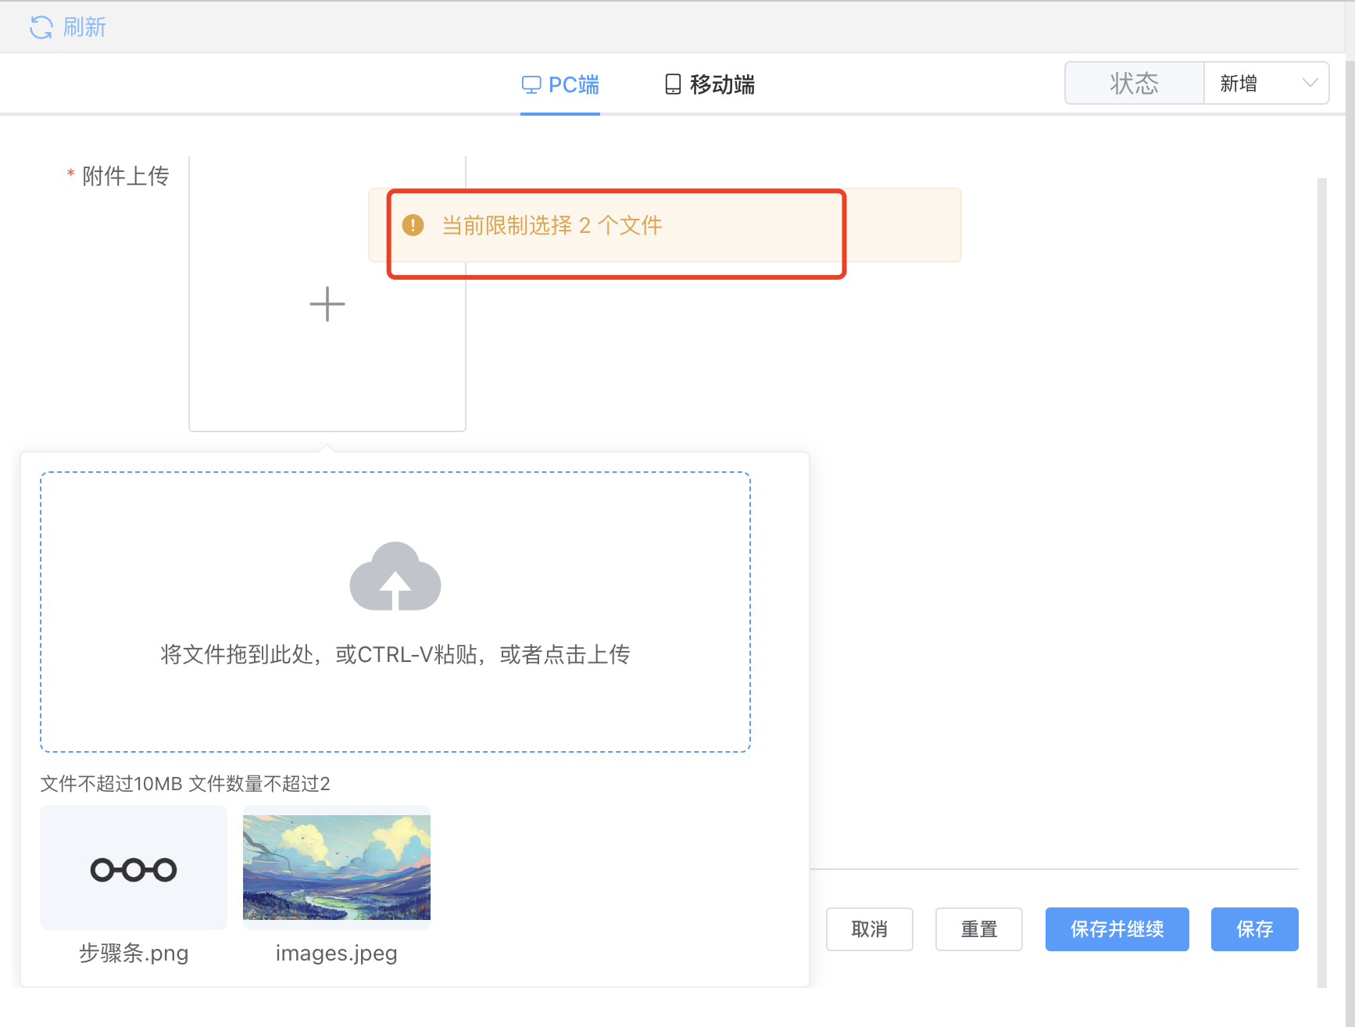Switch to the 移动端 tab
This screenshot has height=1027, width=1355.
click(721, 84)
